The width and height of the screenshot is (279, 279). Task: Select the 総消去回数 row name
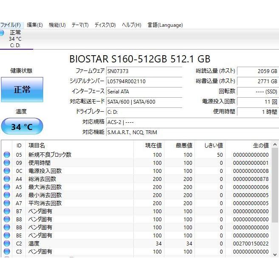pyautogui.click(x=42, y=179)
